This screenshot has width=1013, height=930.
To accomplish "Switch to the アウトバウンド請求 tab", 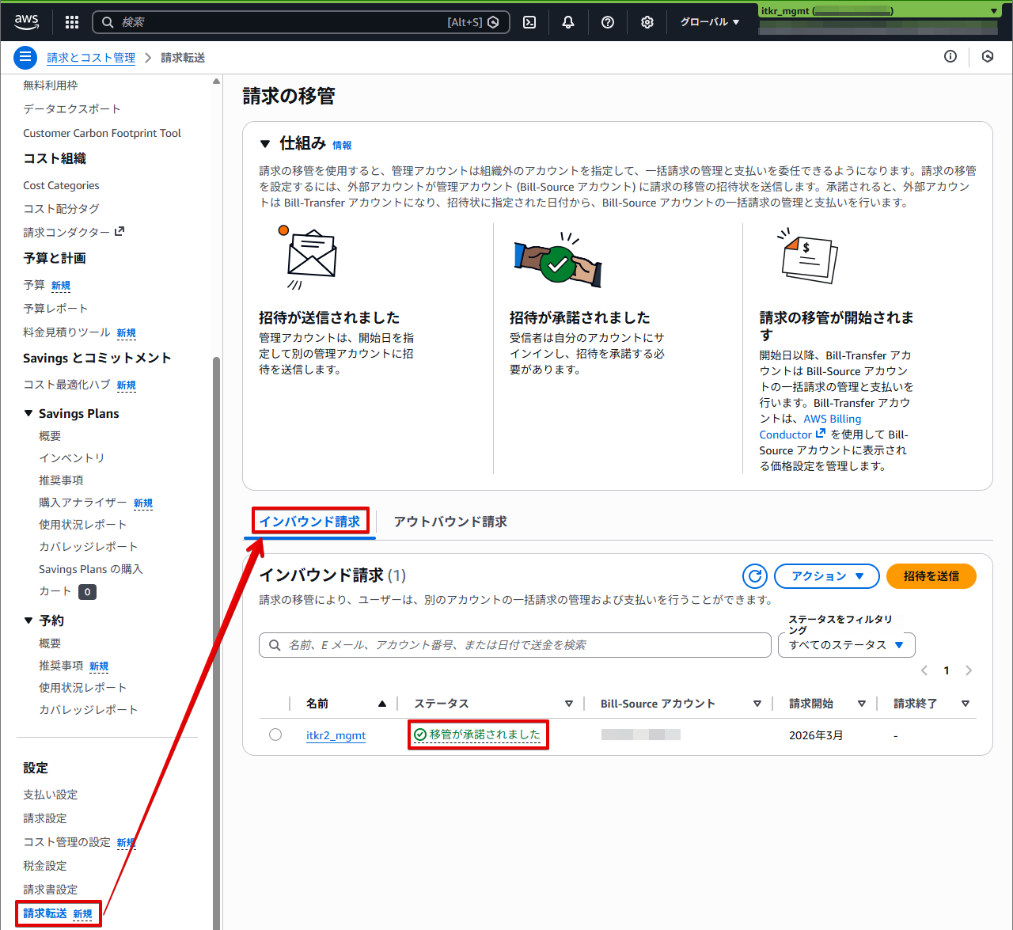I will tap(450, 522).
